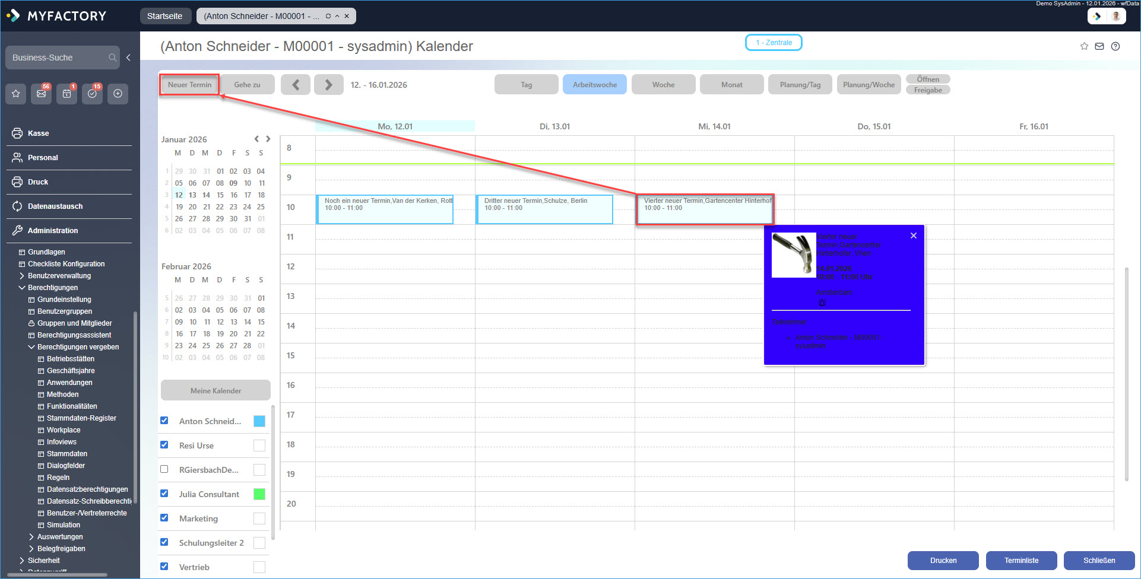The image size is (1141, 579).
Task: Select the Dritter neuer Termin appointment
Action: tap(544, 209)
